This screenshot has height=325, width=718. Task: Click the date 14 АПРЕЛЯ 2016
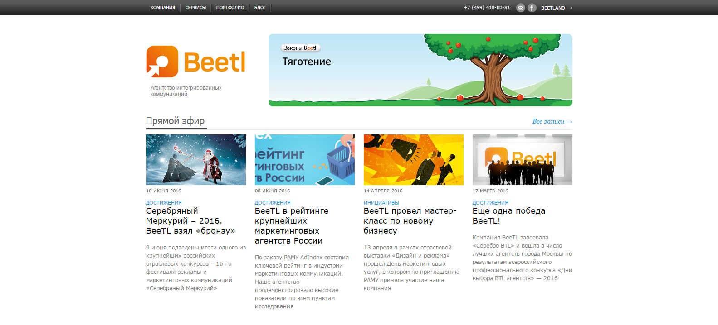pos(383,191)
